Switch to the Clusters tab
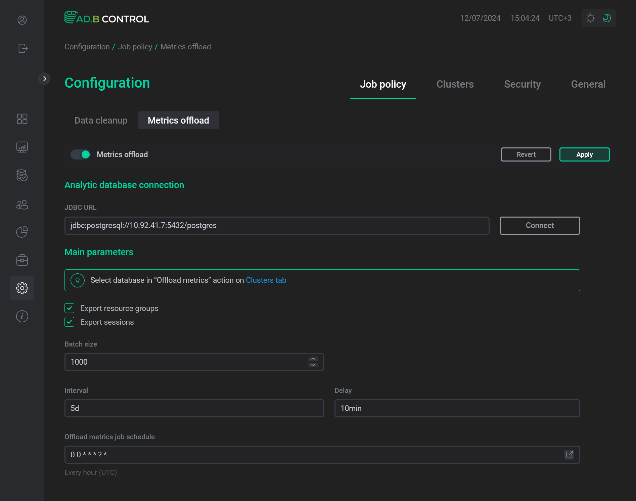The width and height of the screenshot is (636, 501). 455,84
